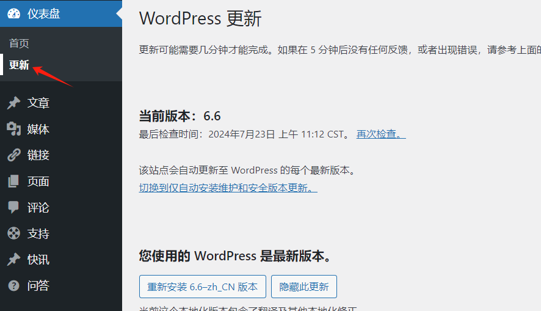The width and height of the screenshot is (541, 311).
Task: Click the dashboard gauge icon
Action: (14, 13)
